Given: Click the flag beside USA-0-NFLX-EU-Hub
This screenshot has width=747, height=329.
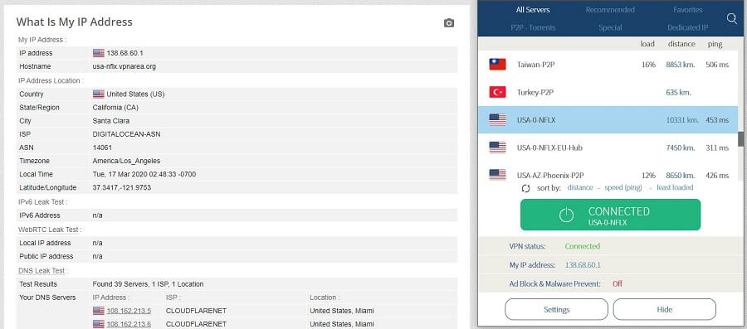Looking at the screenshot, I should tap(497, 148).
